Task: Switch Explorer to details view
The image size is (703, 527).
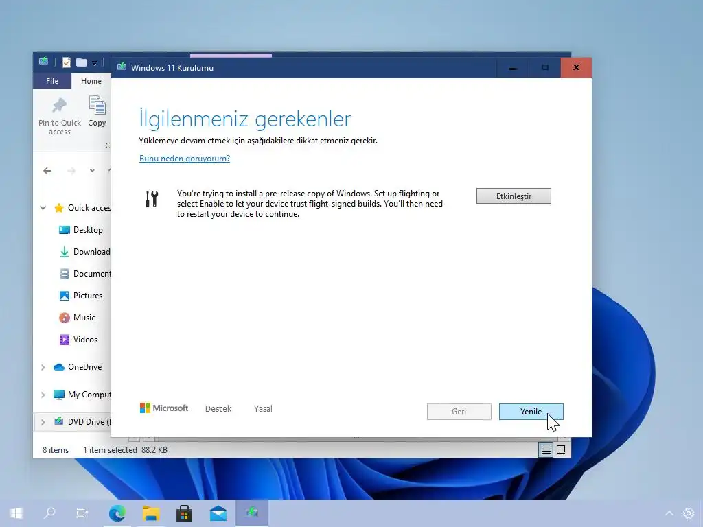Action: point(546,449)
